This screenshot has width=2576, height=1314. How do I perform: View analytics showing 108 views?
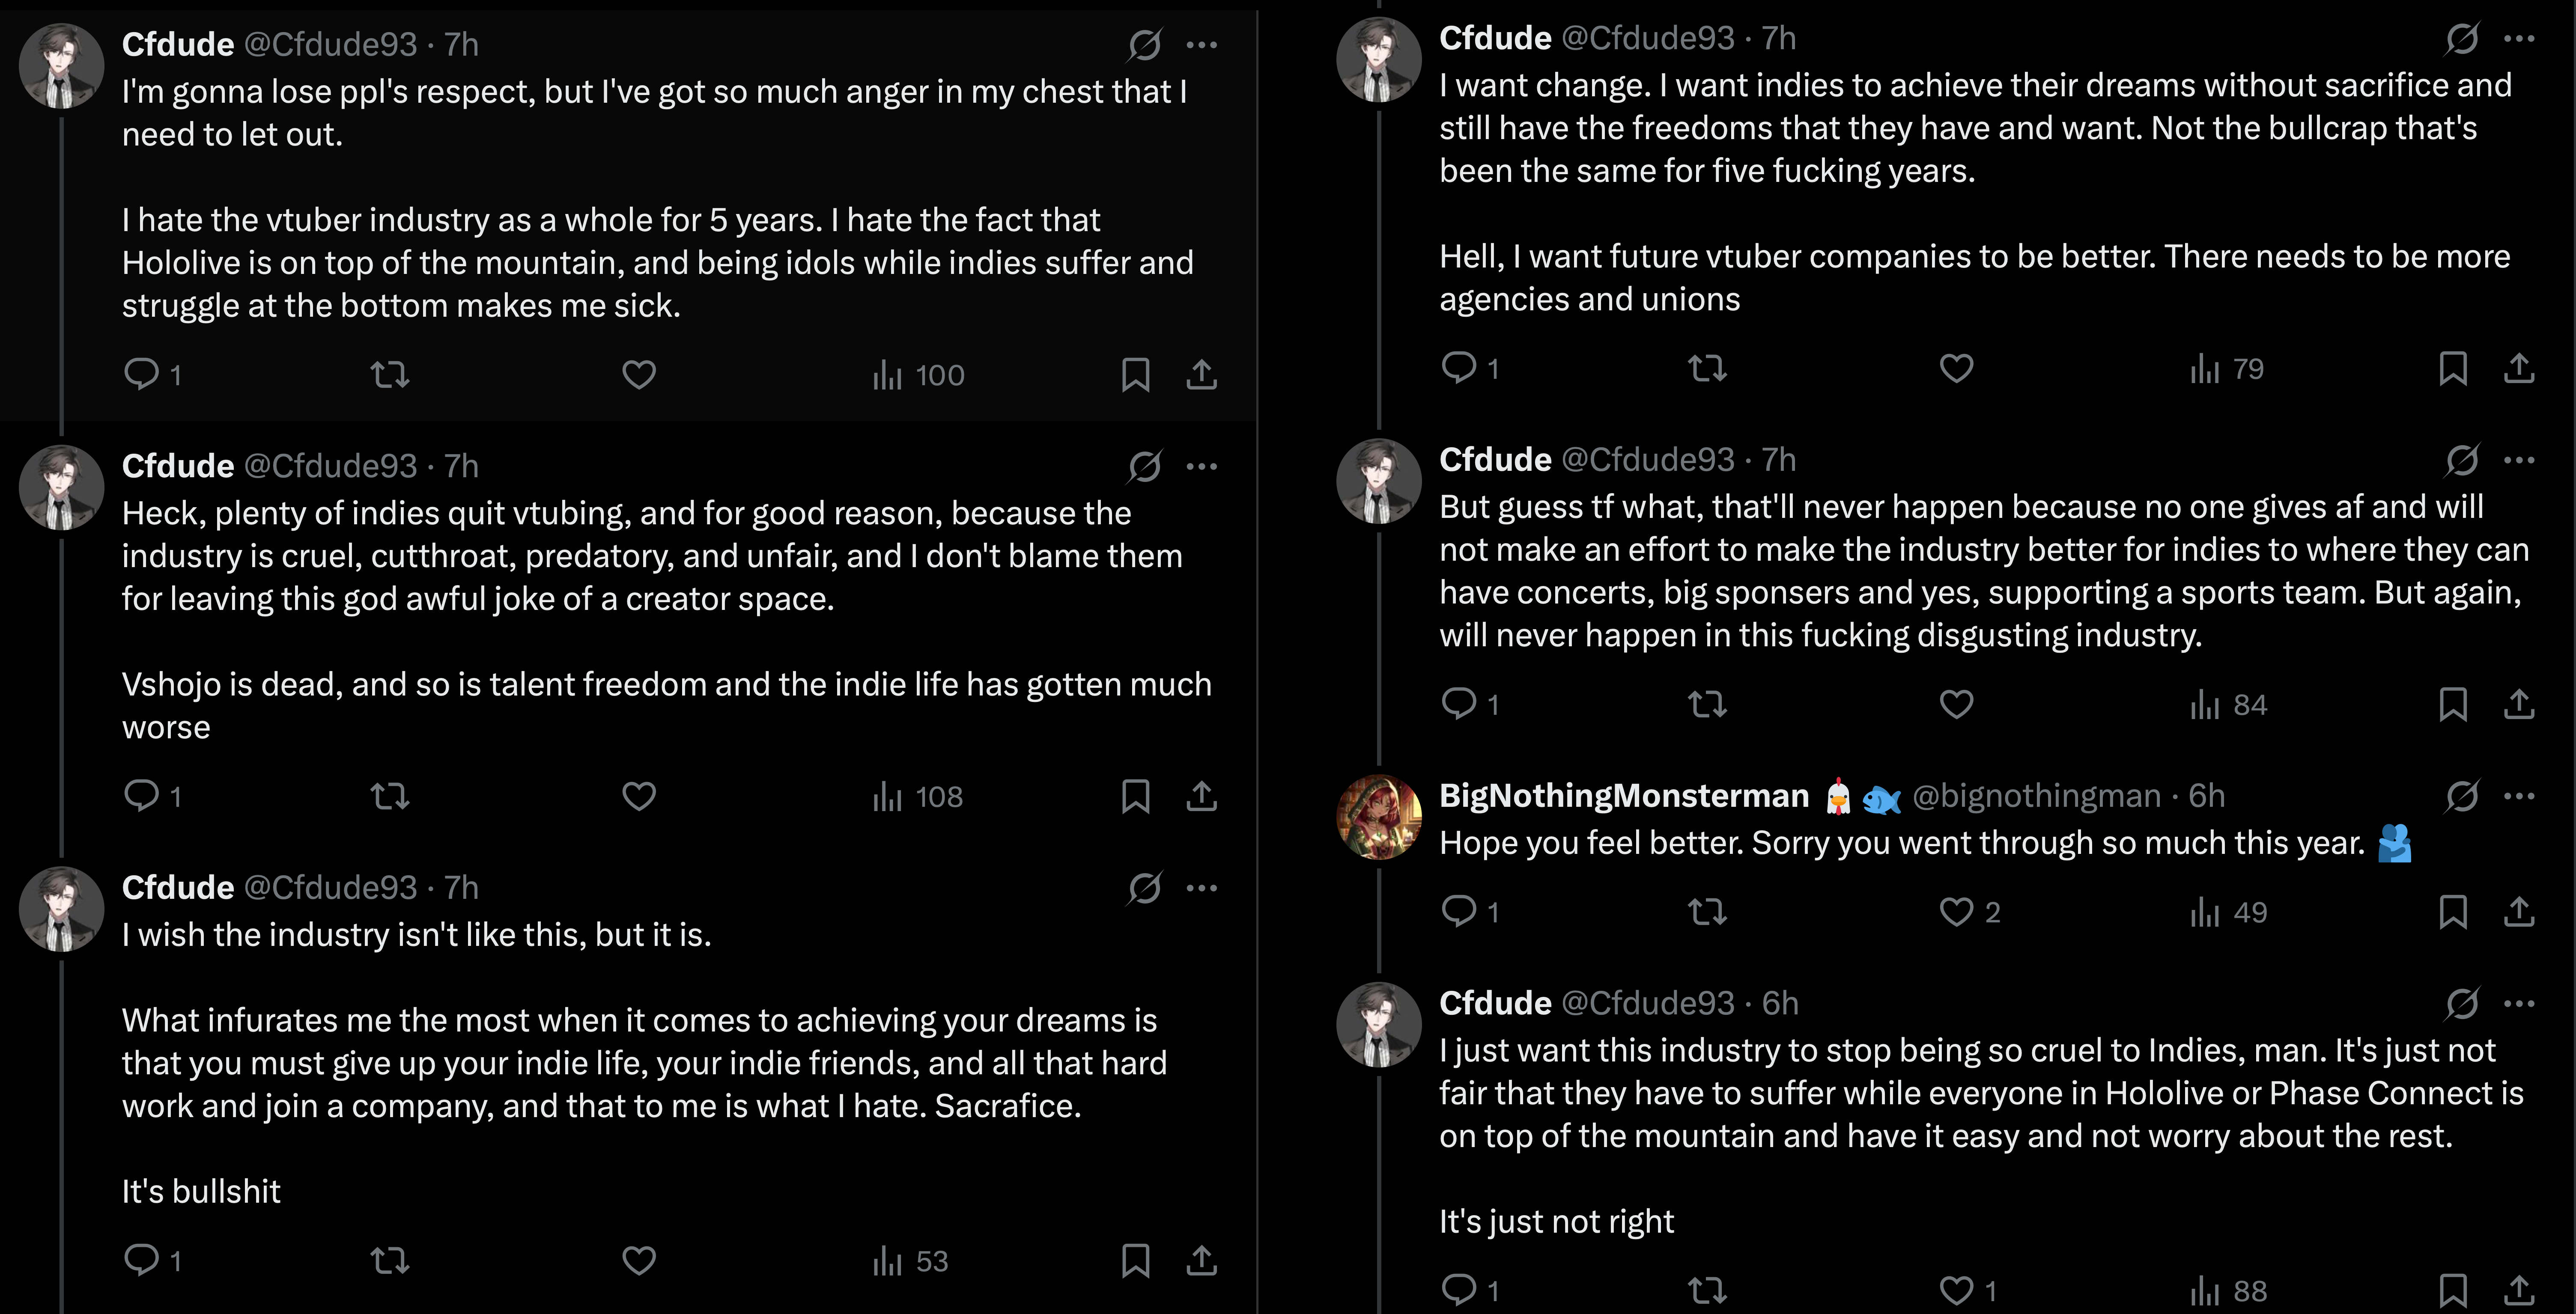coord(917,797)
